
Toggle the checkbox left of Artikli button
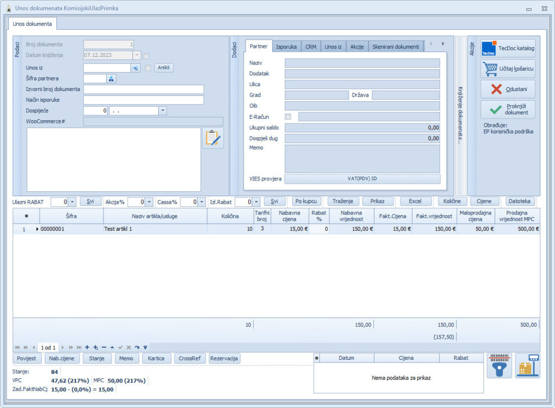[148, 68]
